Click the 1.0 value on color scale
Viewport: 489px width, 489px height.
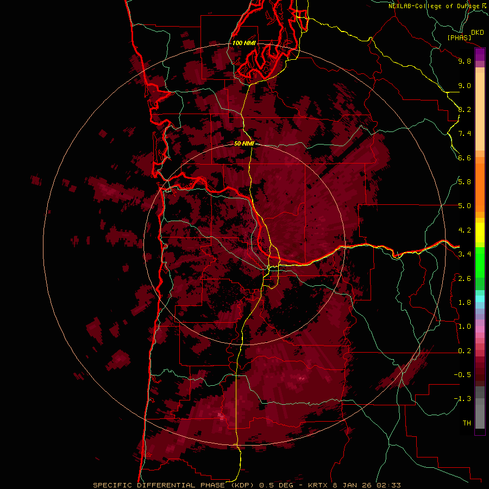[465, 327]
